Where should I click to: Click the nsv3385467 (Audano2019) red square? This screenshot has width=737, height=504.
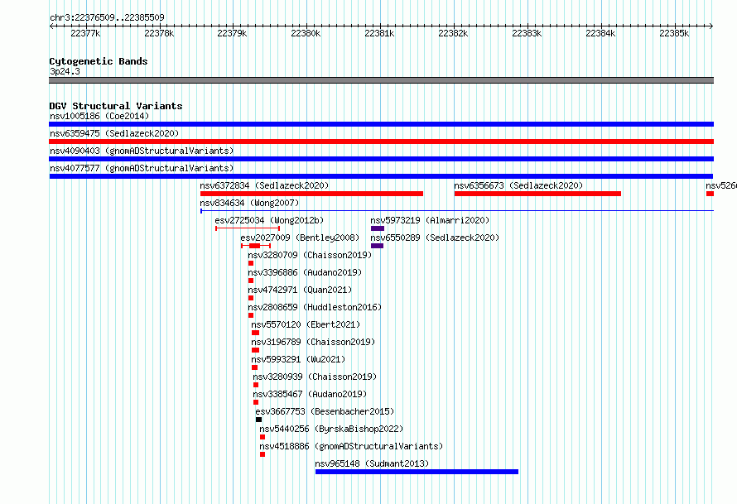pyautogui.click(x=256, y=402)
